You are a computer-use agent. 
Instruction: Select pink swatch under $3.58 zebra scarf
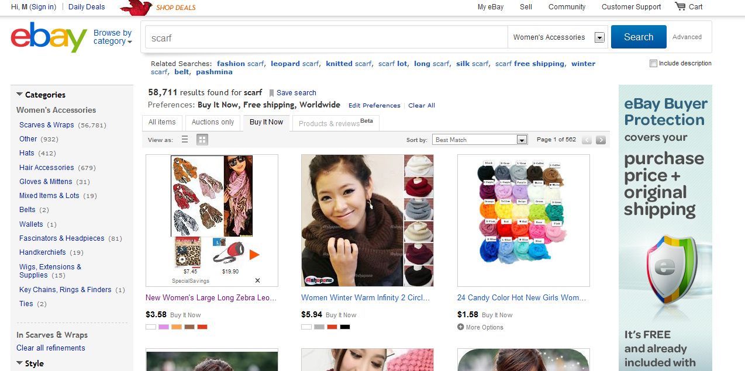[x=164, y=327]
